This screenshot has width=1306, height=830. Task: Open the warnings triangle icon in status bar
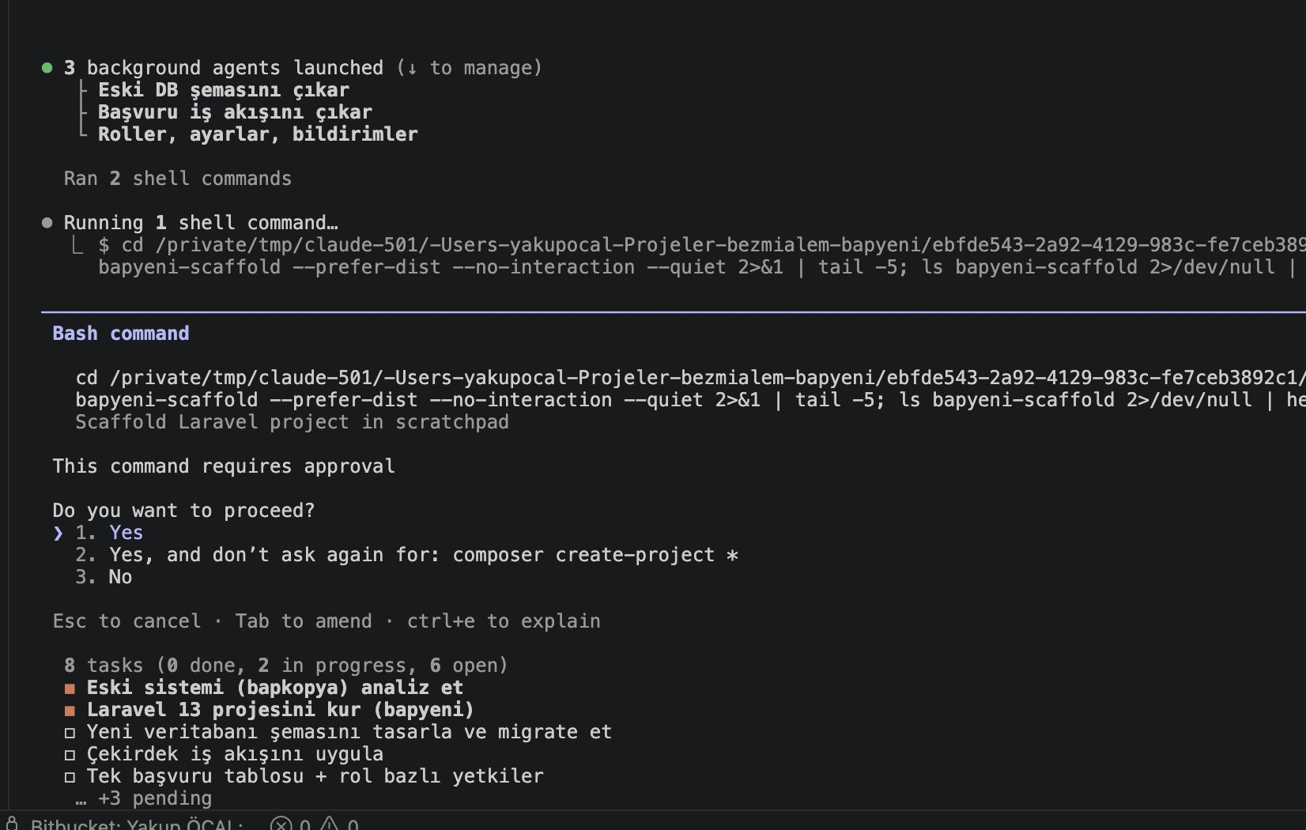coord(330,824)
